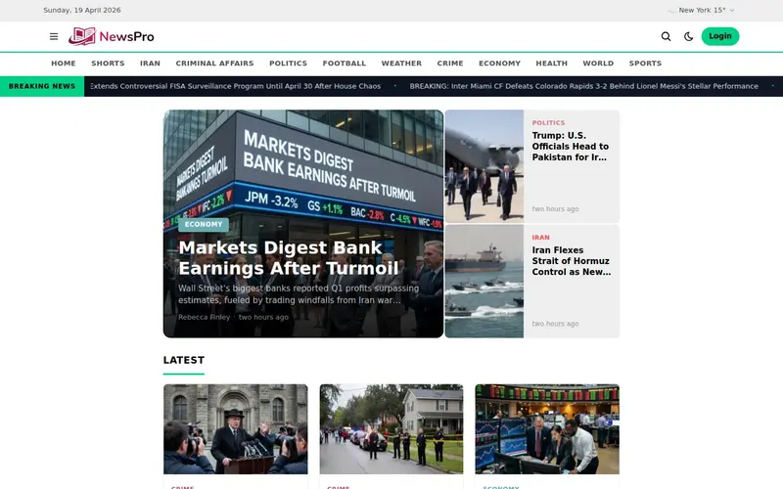Click the weather cloud icon
This screenshot has height=489, width=783.
(x=671, y=10)
